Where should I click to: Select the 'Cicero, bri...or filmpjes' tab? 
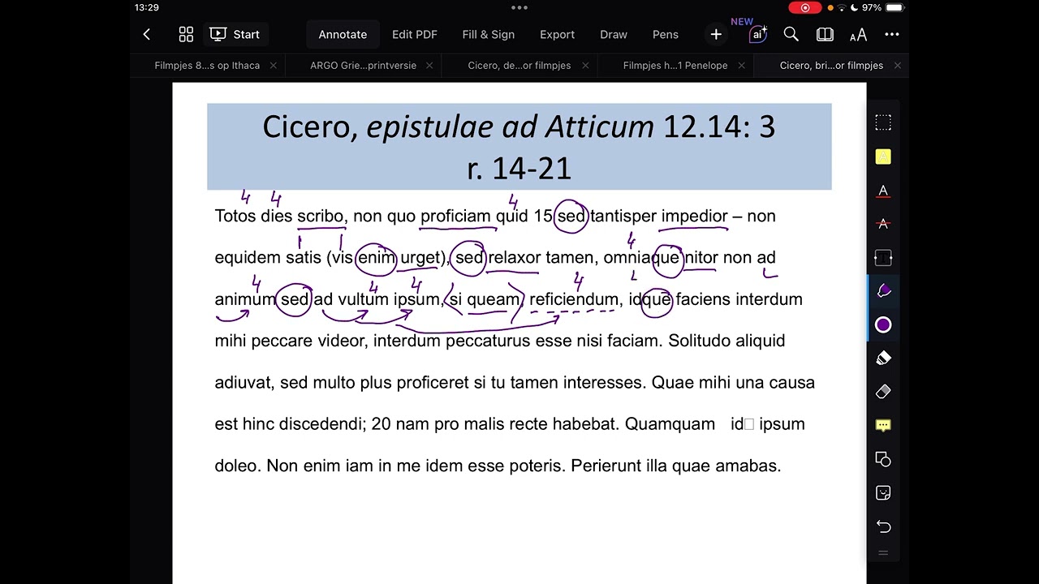[831, 66]
